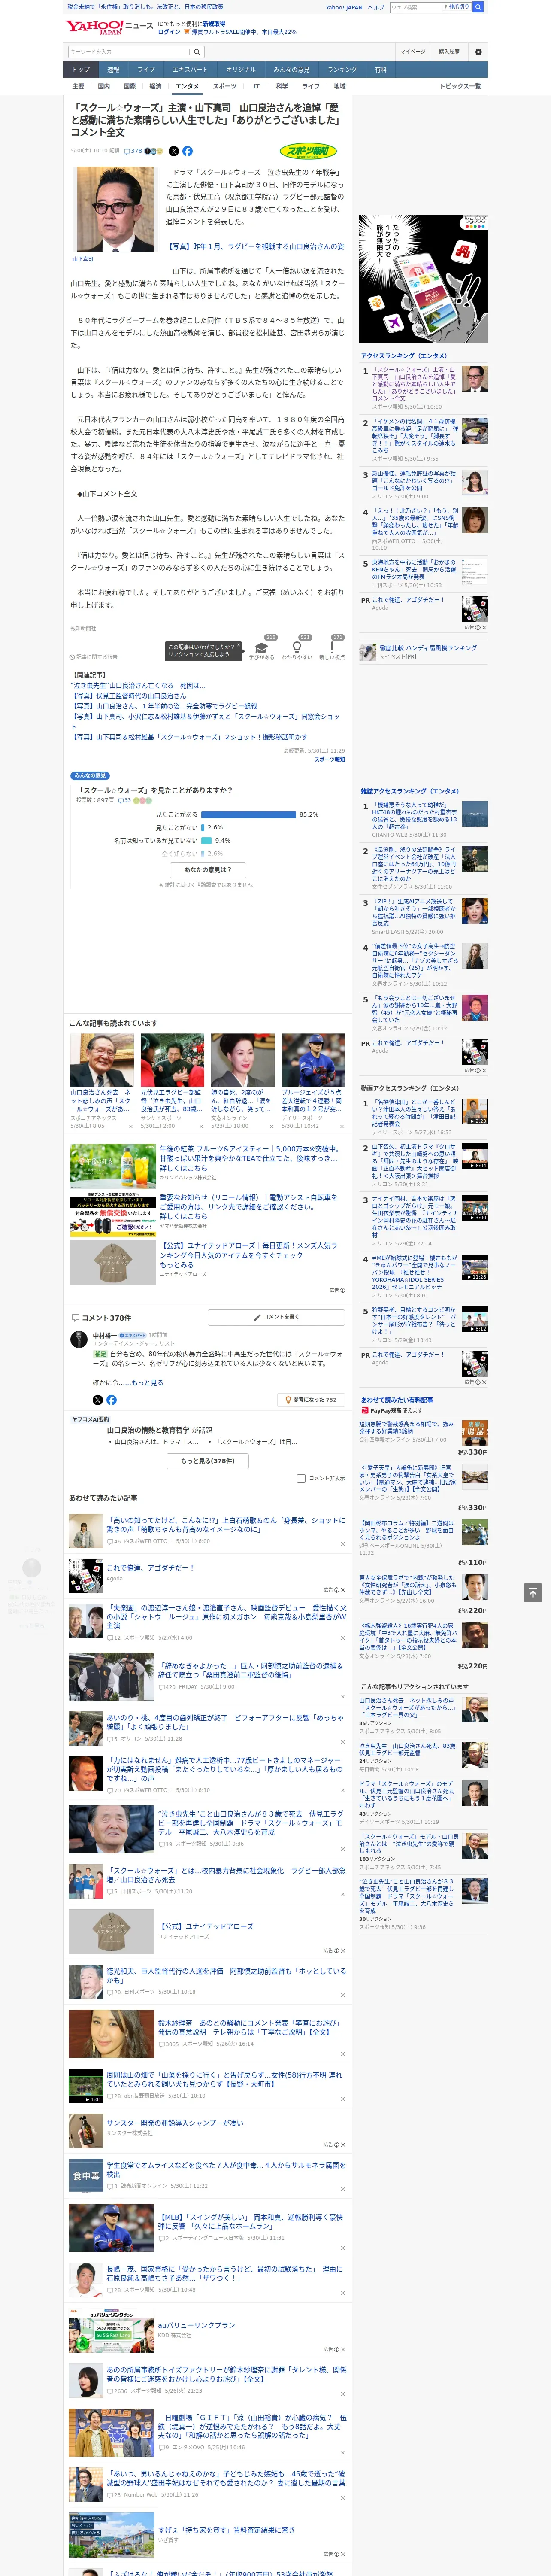Open the トピックス一覧 link
The height and width of the screenshot is (2576, 551).
pos(460,86)
